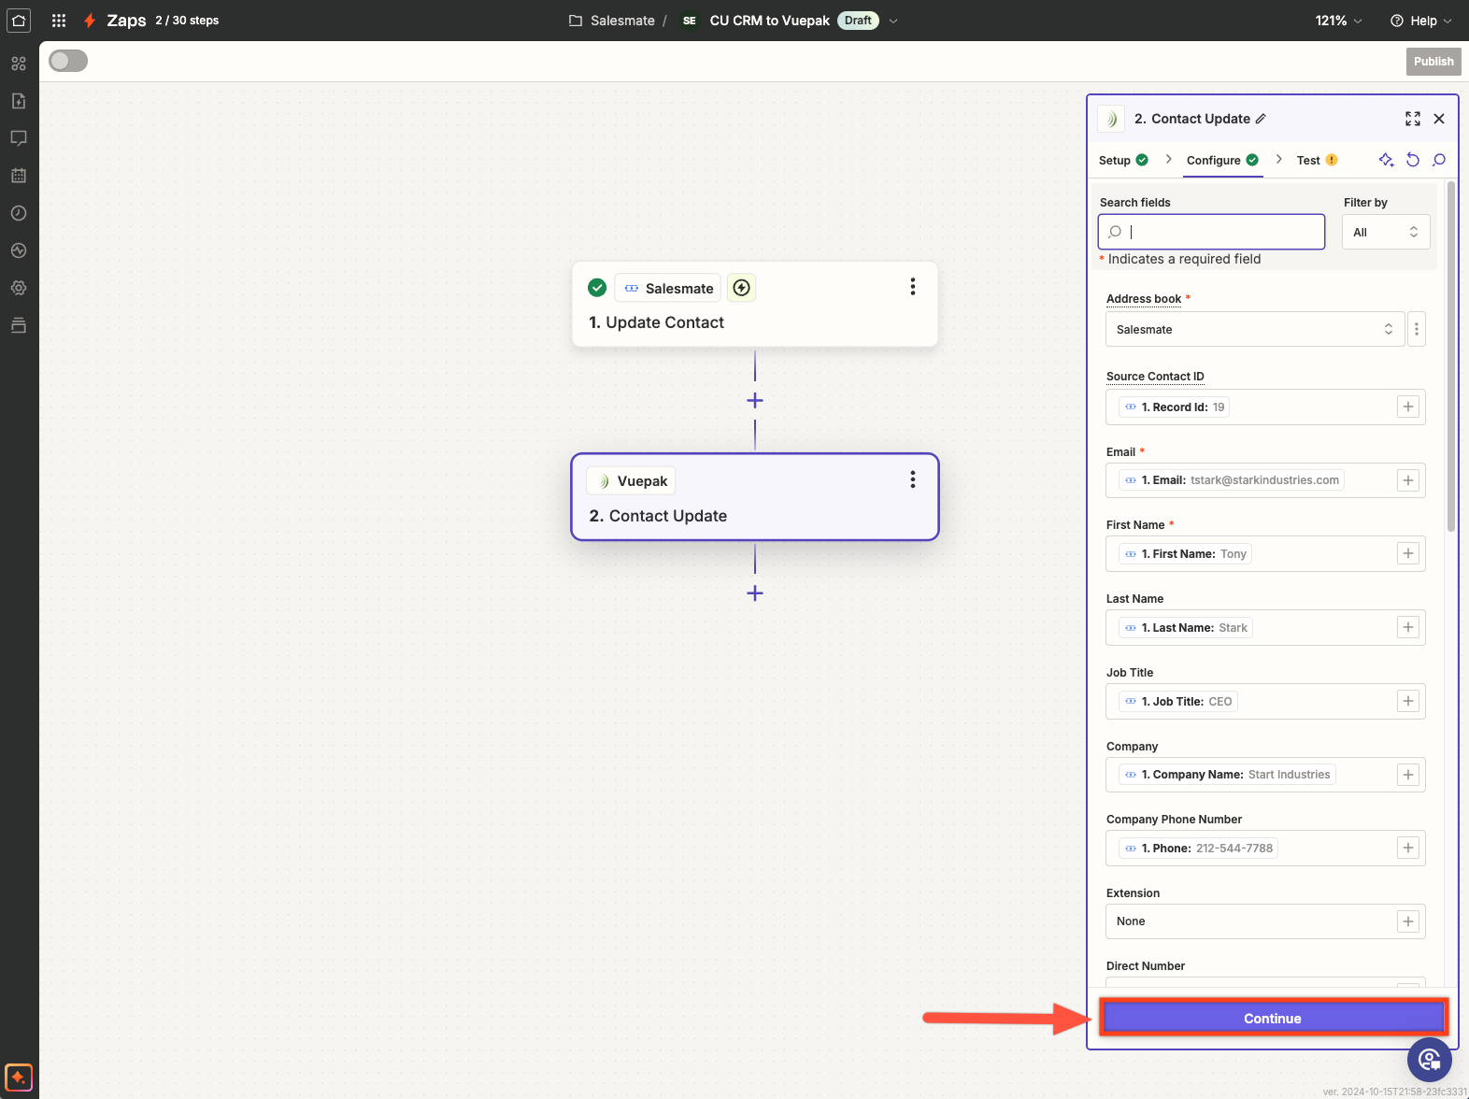Screen dimensions: 1469x1099
Task: Rename step using the pencil icon
Action: pos(1261,119)
